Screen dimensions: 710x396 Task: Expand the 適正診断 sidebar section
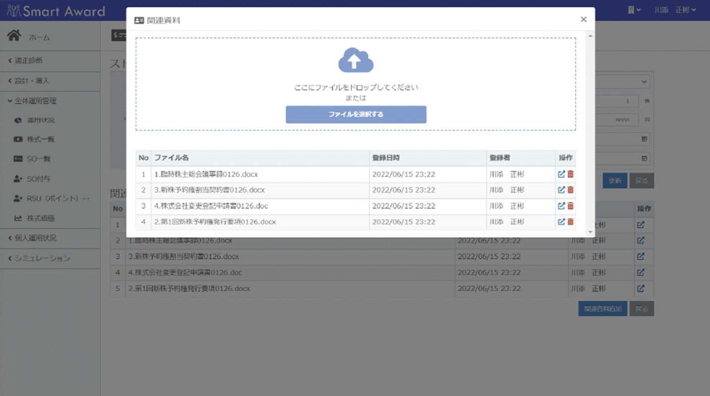pyautogui.click(x=50, y=60)
